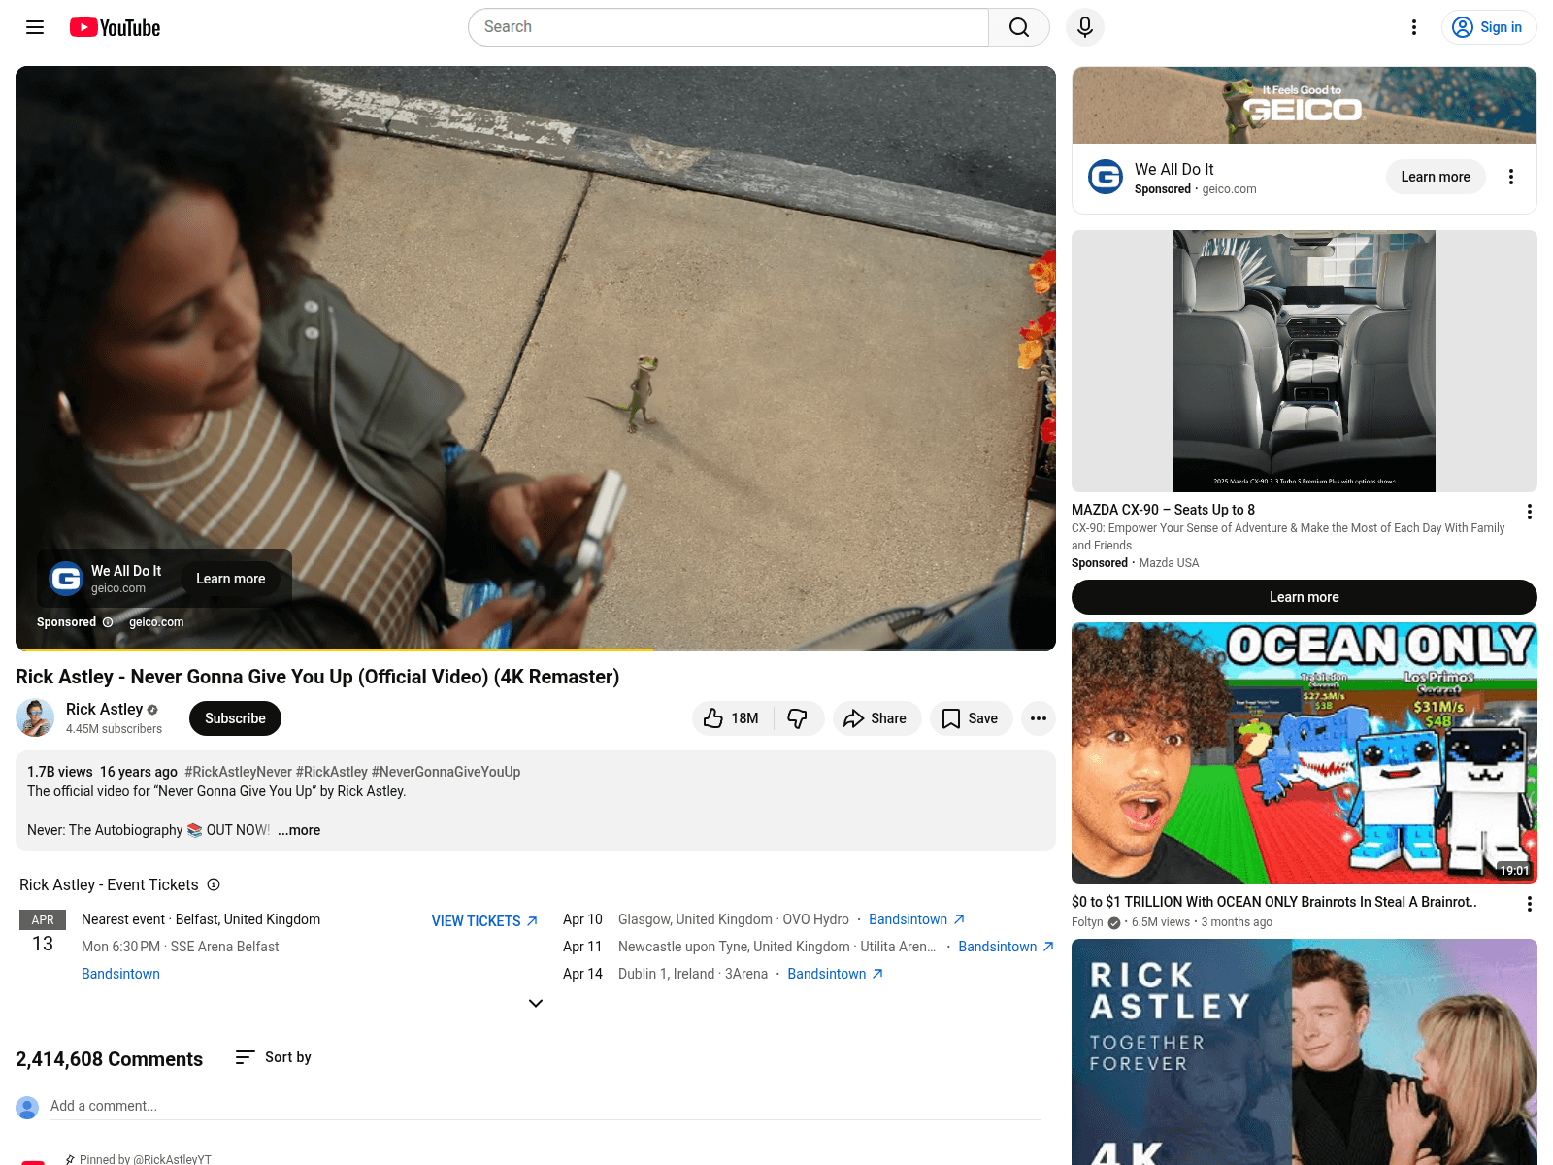Open Bandsintown link for Dublin event
This screenshot has height=1165, width=1553.
coord(835,974)
